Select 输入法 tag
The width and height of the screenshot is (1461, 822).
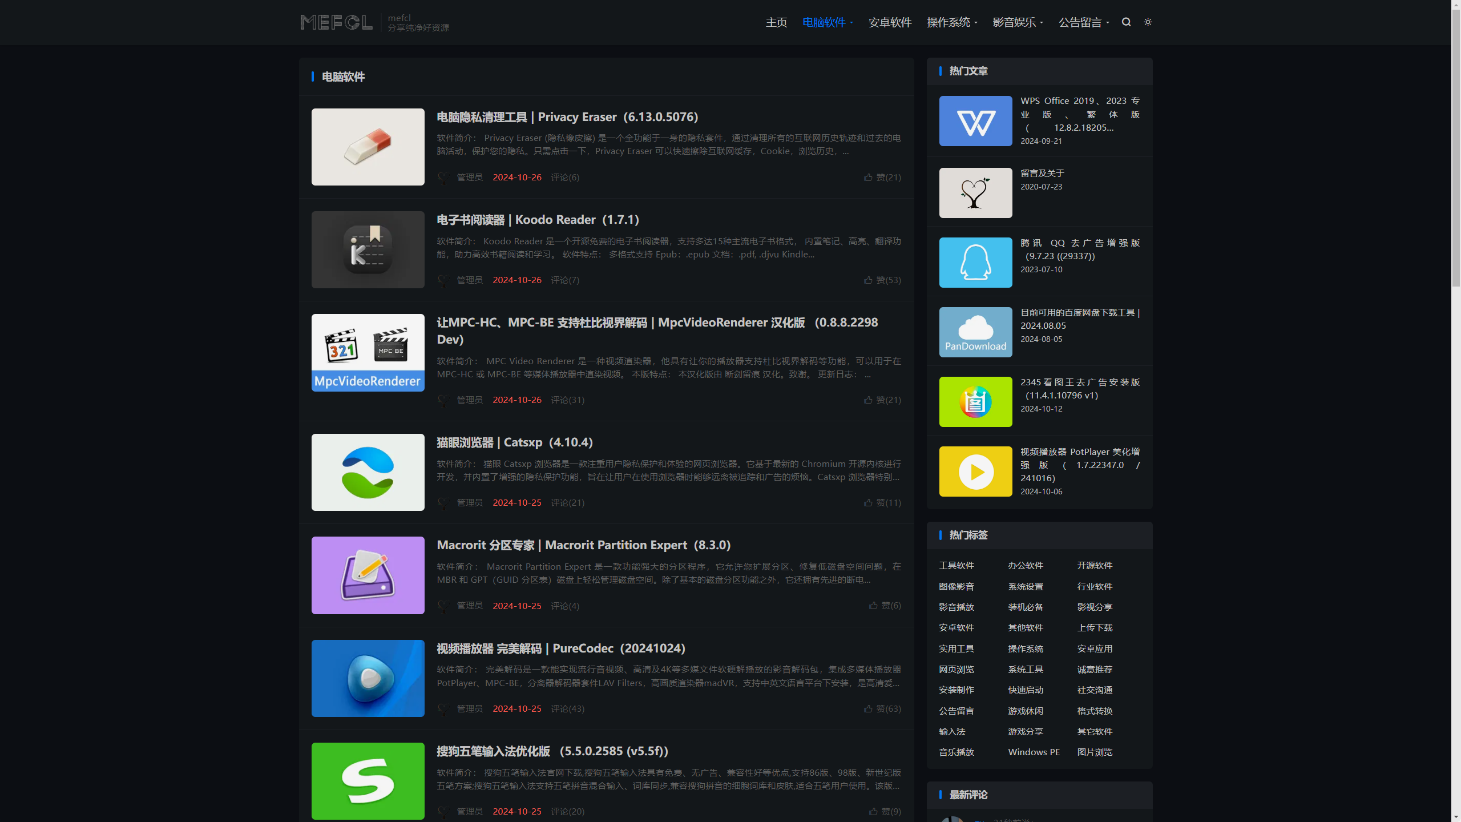pyautogui.click(x=952, y=732)
